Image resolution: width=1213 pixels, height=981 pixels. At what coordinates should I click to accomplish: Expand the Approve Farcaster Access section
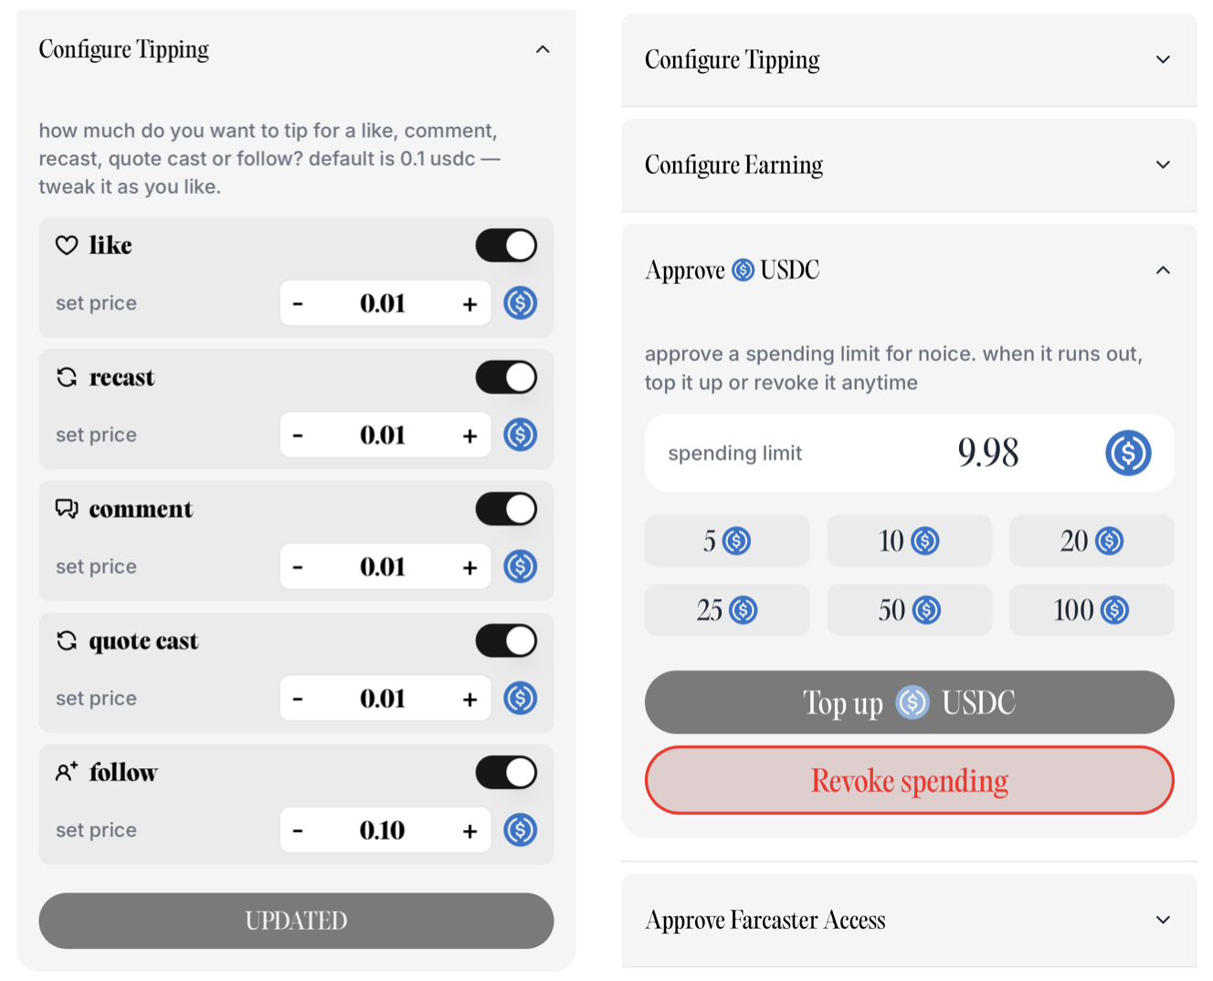tap(909, 920)
